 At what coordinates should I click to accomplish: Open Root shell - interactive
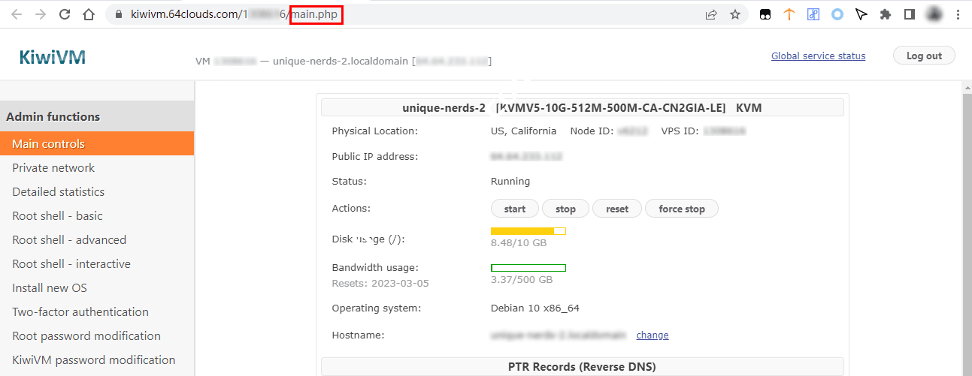click(x=71, y=264)
